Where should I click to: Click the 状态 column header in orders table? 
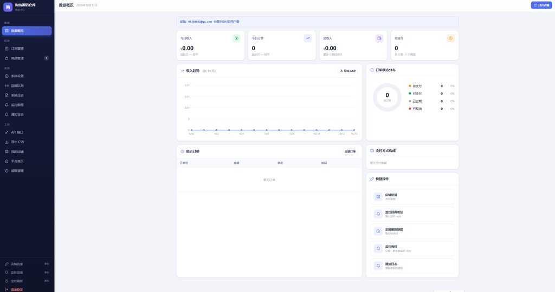(x=280, y=163)
